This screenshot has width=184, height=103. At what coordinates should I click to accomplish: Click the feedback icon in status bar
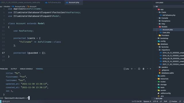(180, 102)
